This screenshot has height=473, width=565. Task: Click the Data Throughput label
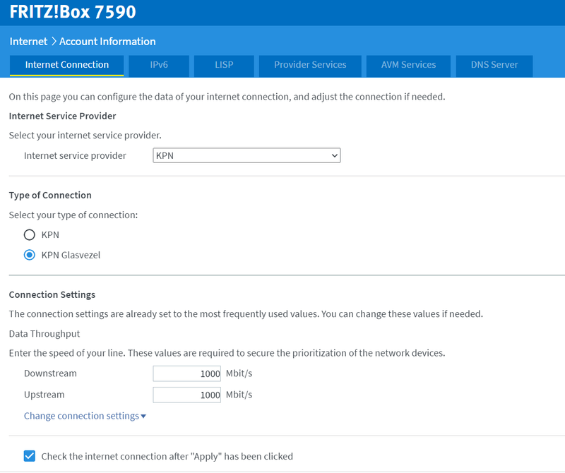[x=44, y=334]
